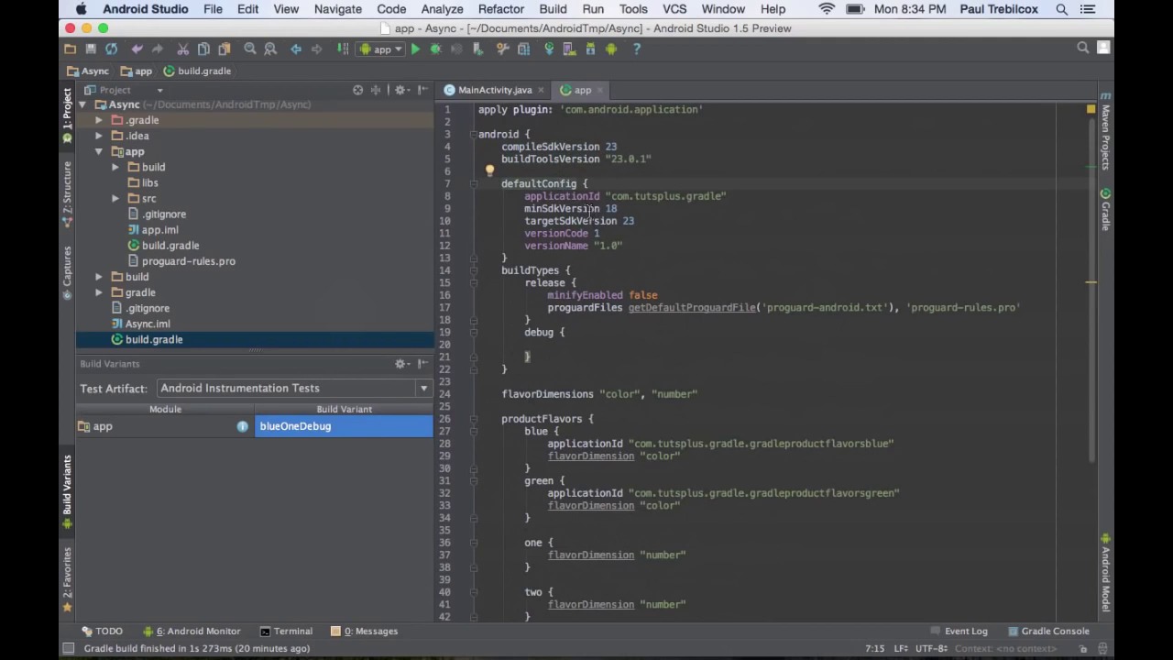Switch to the MainActivity.java tab
This screenshot has width=1173, height=660.
pyautogui.click(x=495, y=90)
